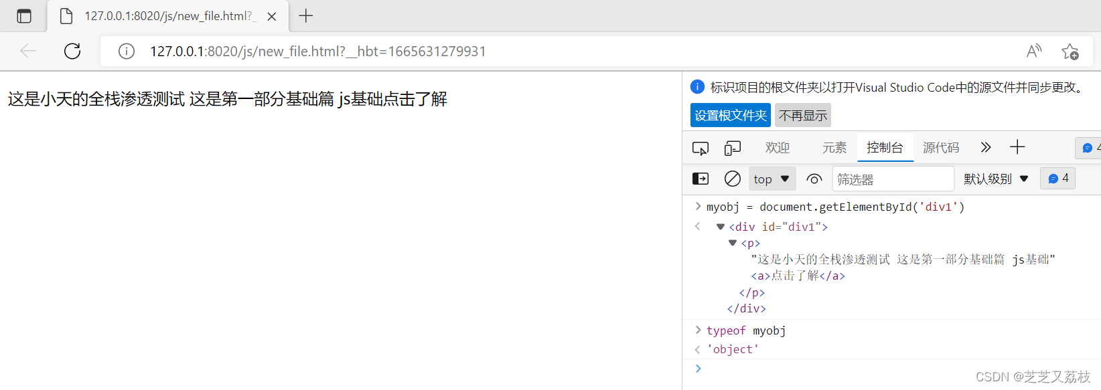Screen dimensions: 1101x390
Task: Add this page to favorites
Action: click(1070, 52)
